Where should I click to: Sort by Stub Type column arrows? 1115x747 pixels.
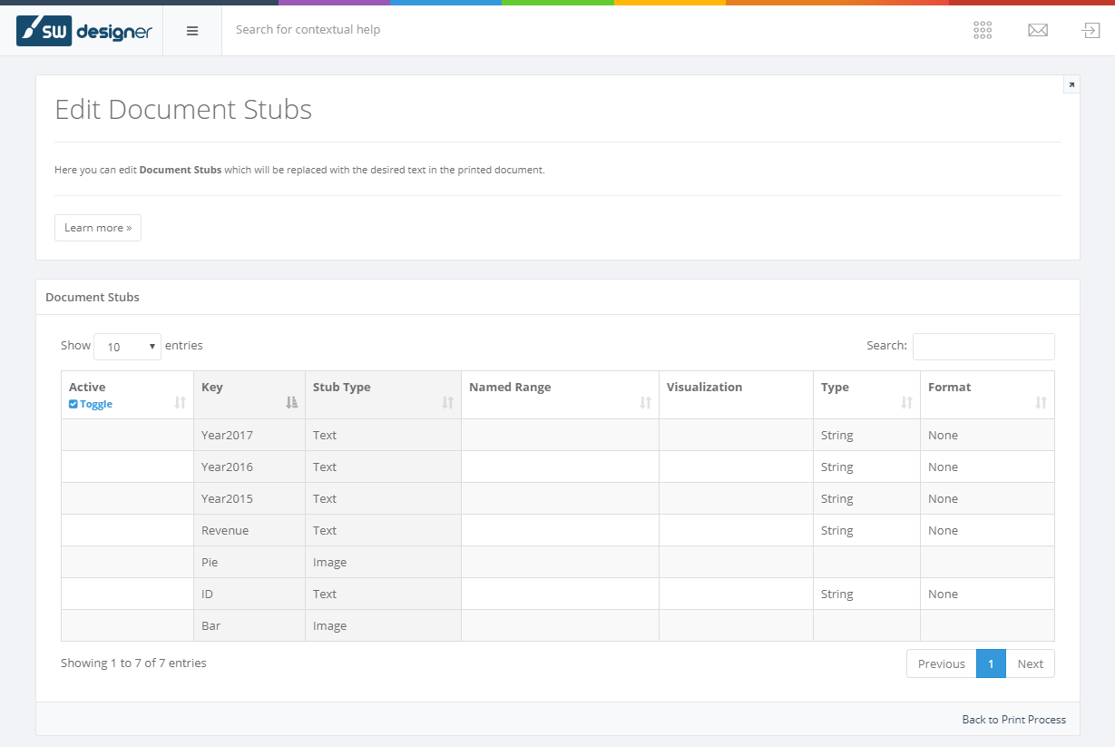[447, 402]
